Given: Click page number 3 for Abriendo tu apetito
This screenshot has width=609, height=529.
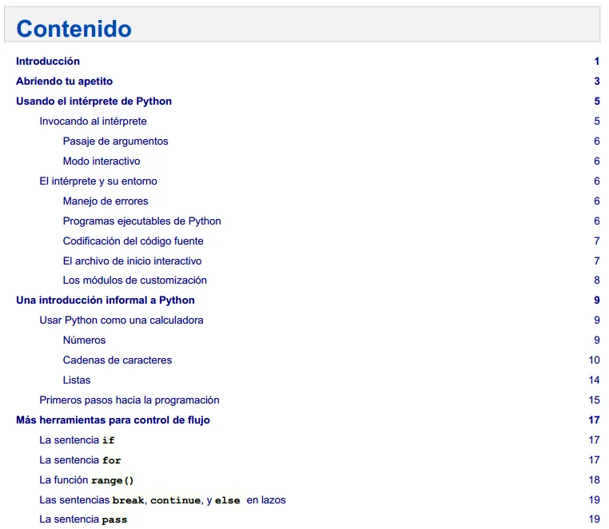Looking at the screenshot, I should 596,82.
